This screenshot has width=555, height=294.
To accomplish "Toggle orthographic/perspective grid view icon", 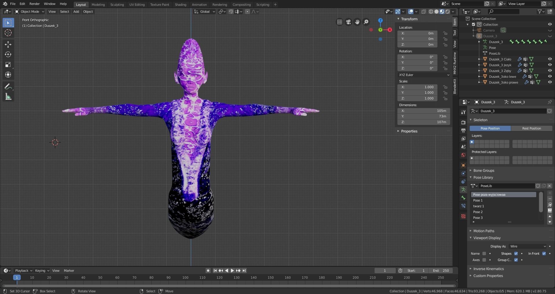I will tap(340, 22).
